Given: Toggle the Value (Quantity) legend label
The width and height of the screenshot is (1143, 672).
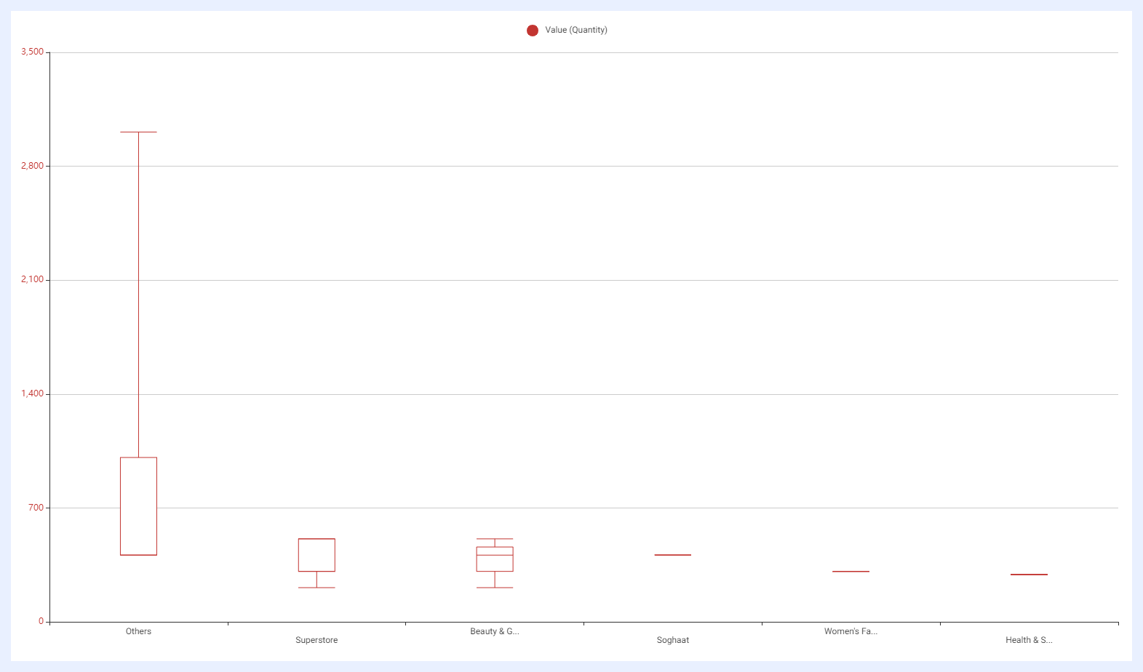Looking at the screenshot, I should [576, 30].
